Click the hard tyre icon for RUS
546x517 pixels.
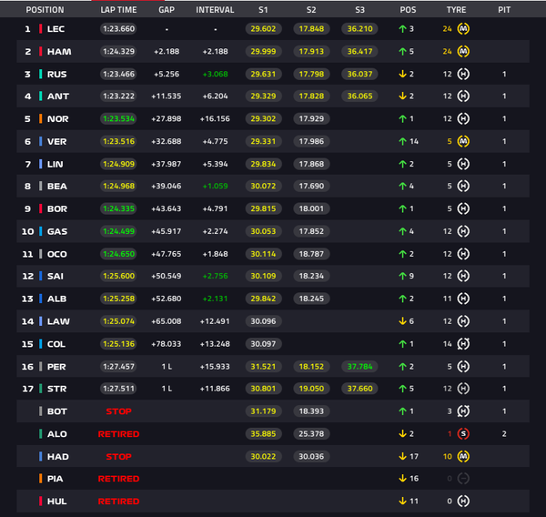(463, 74)
